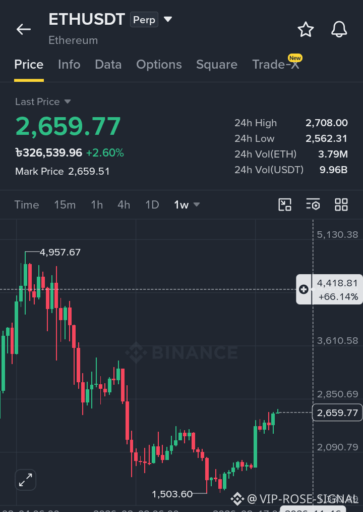Open the chart drawing tools icon

pos(285,204)
